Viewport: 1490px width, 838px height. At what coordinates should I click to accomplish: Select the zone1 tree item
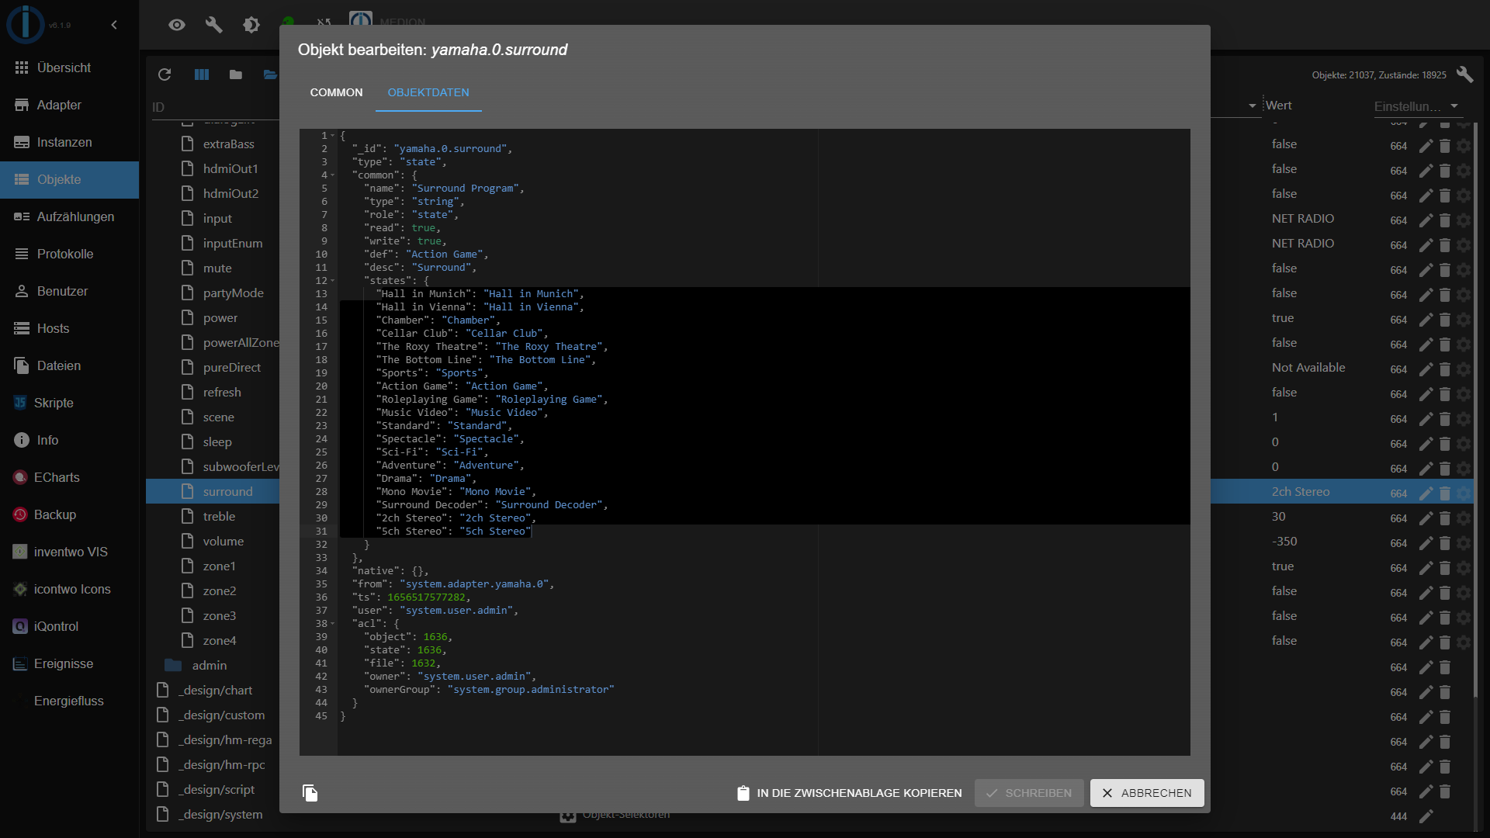click(219, 566)
